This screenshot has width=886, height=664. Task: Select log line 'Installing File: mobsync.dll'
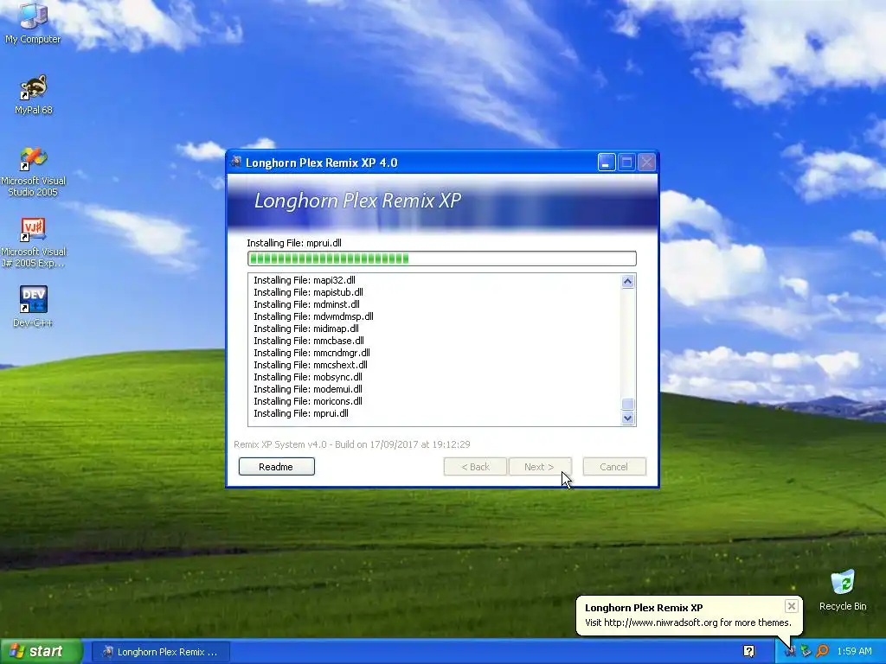tap(308, 377)
